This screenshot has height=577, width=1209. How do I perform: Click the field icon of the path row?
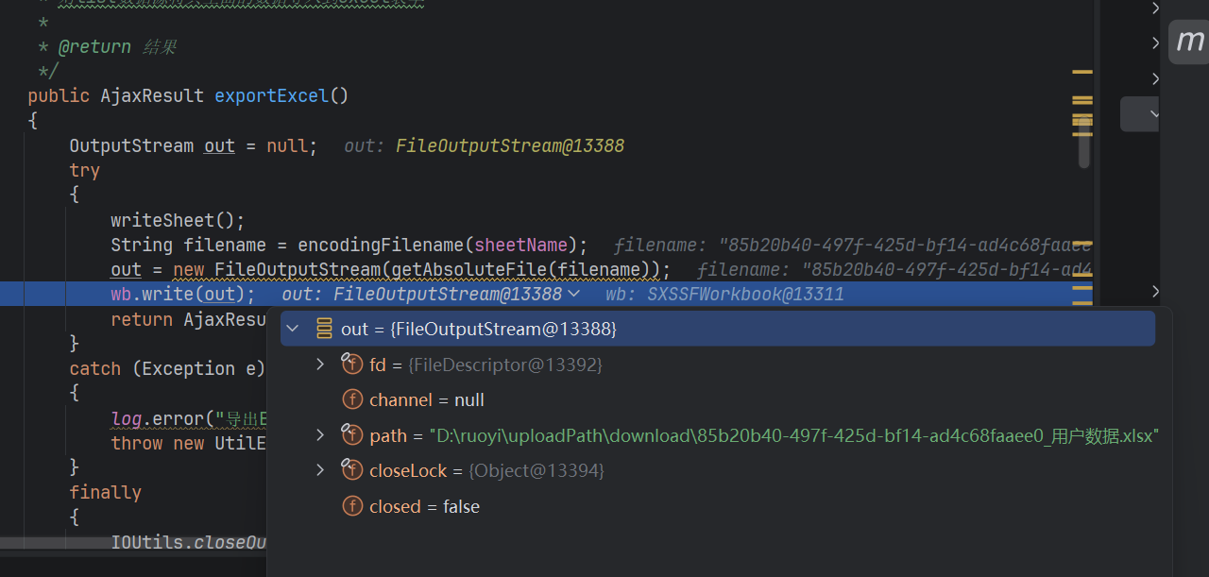[x=351, y=435]
